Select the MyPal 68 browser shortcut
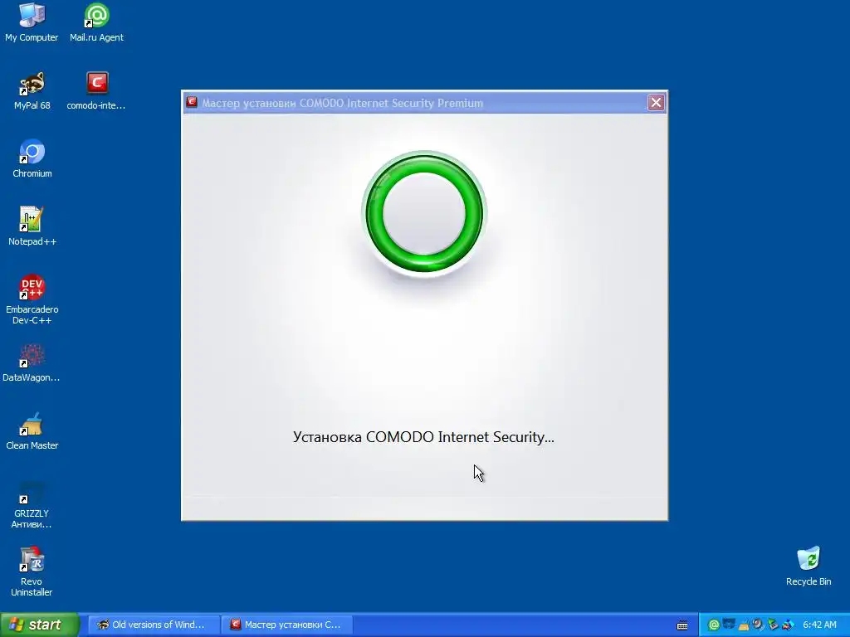This screenshot has width=850, height=637. tap(32, 90)
